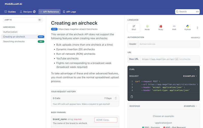Select the Ruby language icon

click(161, 28)
